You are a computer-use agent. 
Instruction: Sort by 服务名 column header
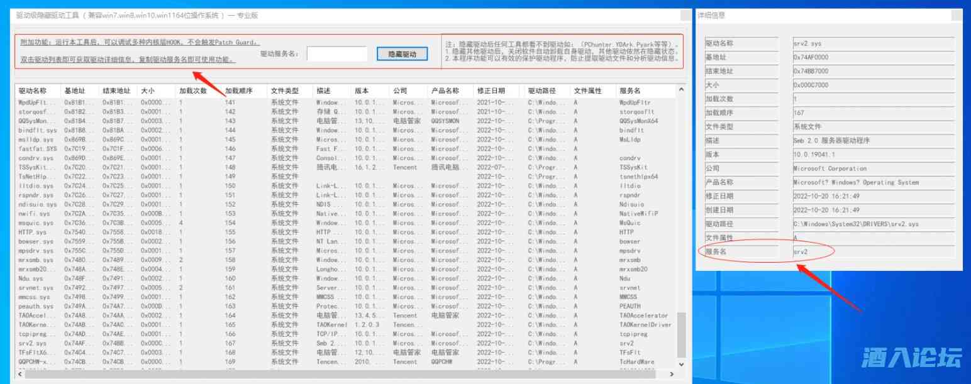click(630, 91)
